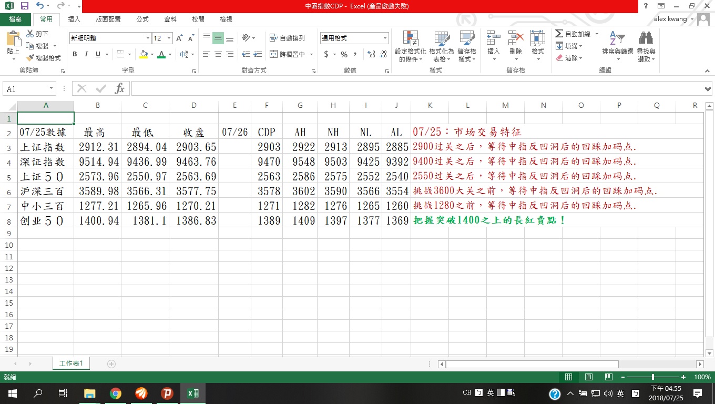
Task: Open 設定格式化的條件 conditional formatting
Action: click(x=411, y=46)
